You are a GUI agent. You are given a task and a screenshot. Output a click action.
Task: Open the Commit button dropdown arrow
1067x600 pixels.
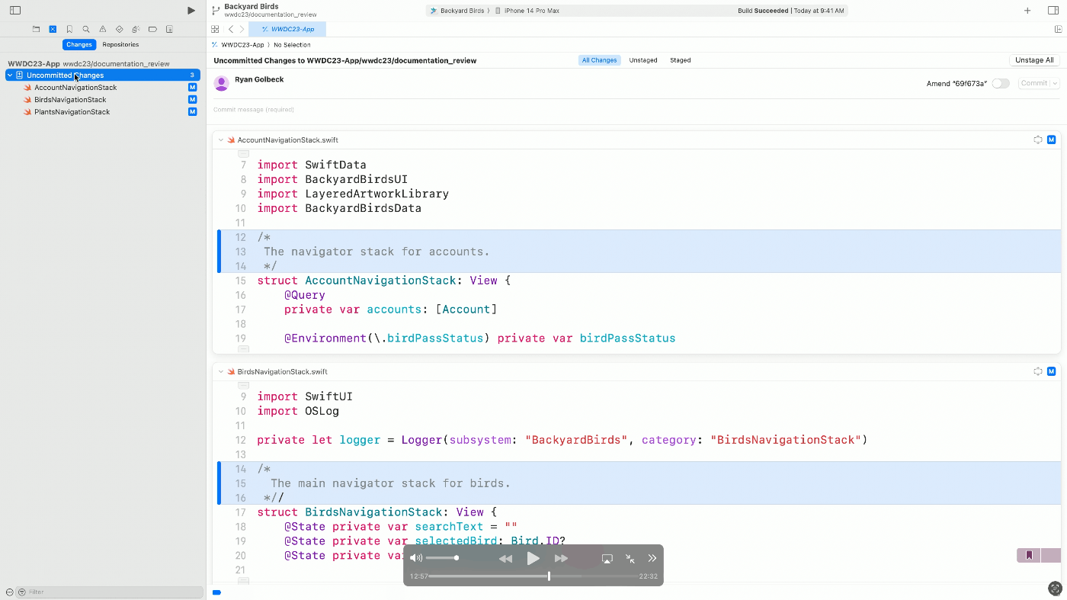(1055, 83)
